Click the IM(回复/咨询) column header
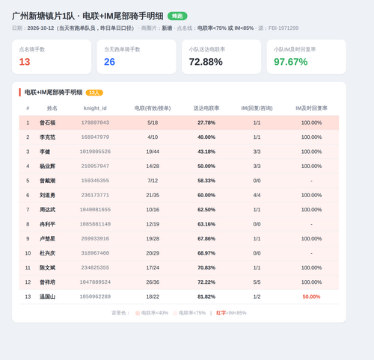 point(257,108)
